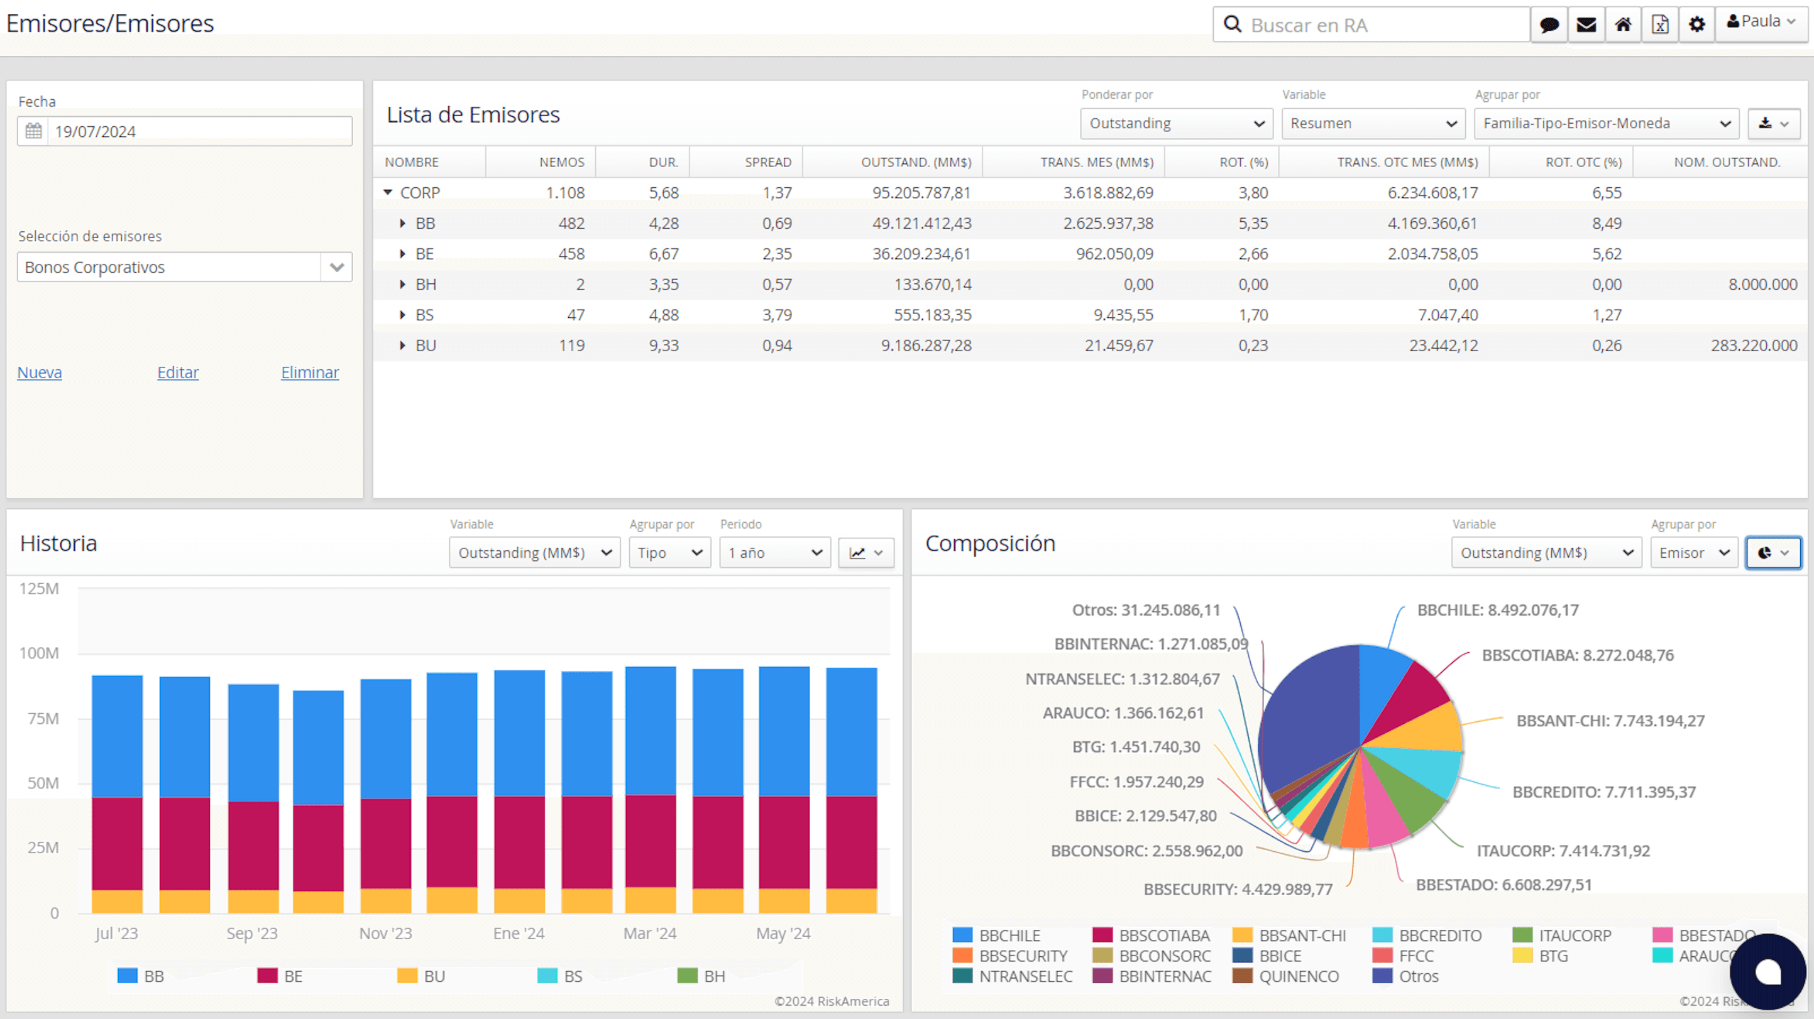The image size is (1814, 1019).
Task: Click the search magnifier icon
Action: click(x=1233, y=25)
